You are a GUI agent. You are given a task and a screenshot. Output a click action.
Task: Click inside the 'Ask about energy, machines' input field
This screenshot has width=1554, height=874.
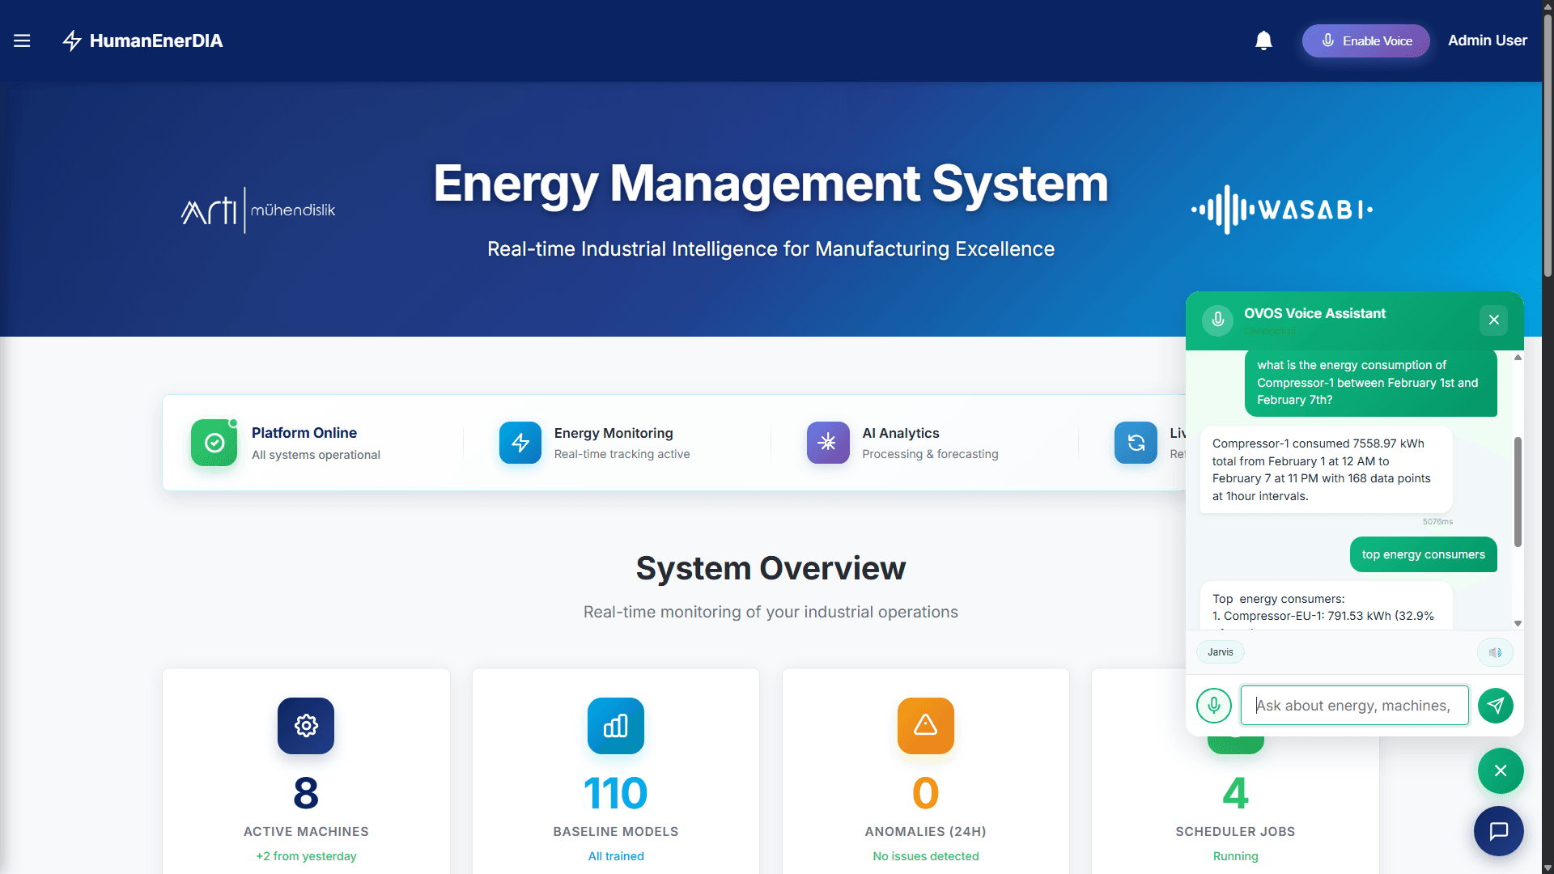(x=1354, y=706)
